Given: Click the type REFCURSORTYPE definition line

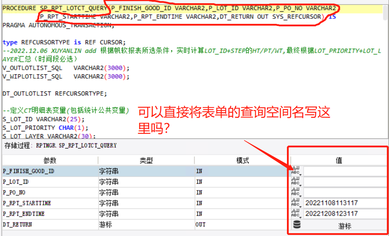Looking at the screenshot, I should click(64, 42).
